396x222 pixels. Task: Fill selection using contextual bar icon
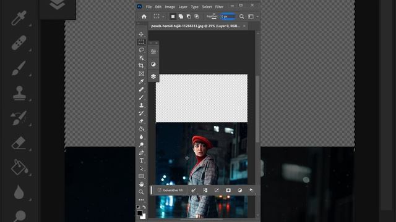click(251, 190)
